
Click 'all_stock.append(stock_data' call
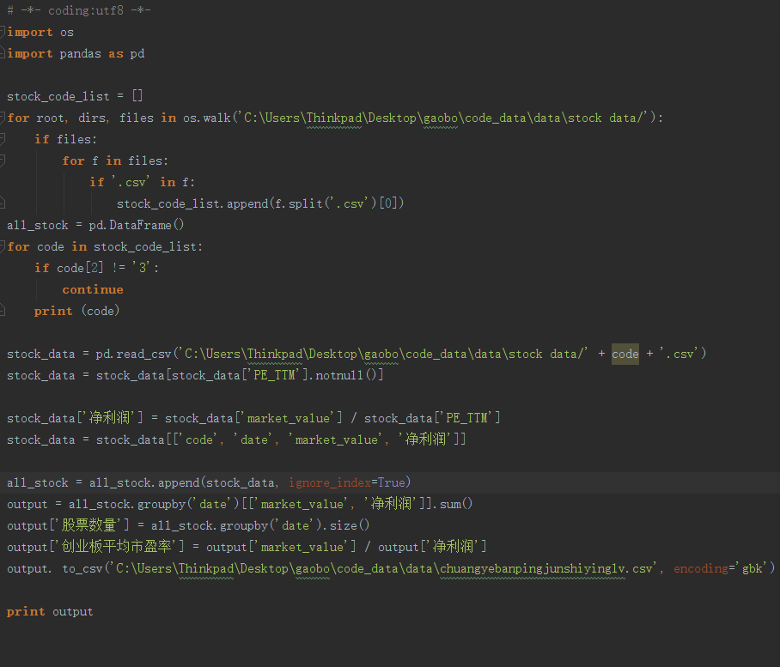pyautogui.click(x=181, y=482)
